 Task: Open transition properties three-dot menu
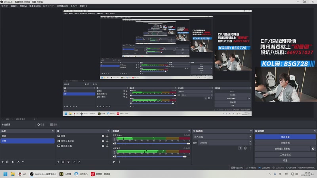click(250, 148)
